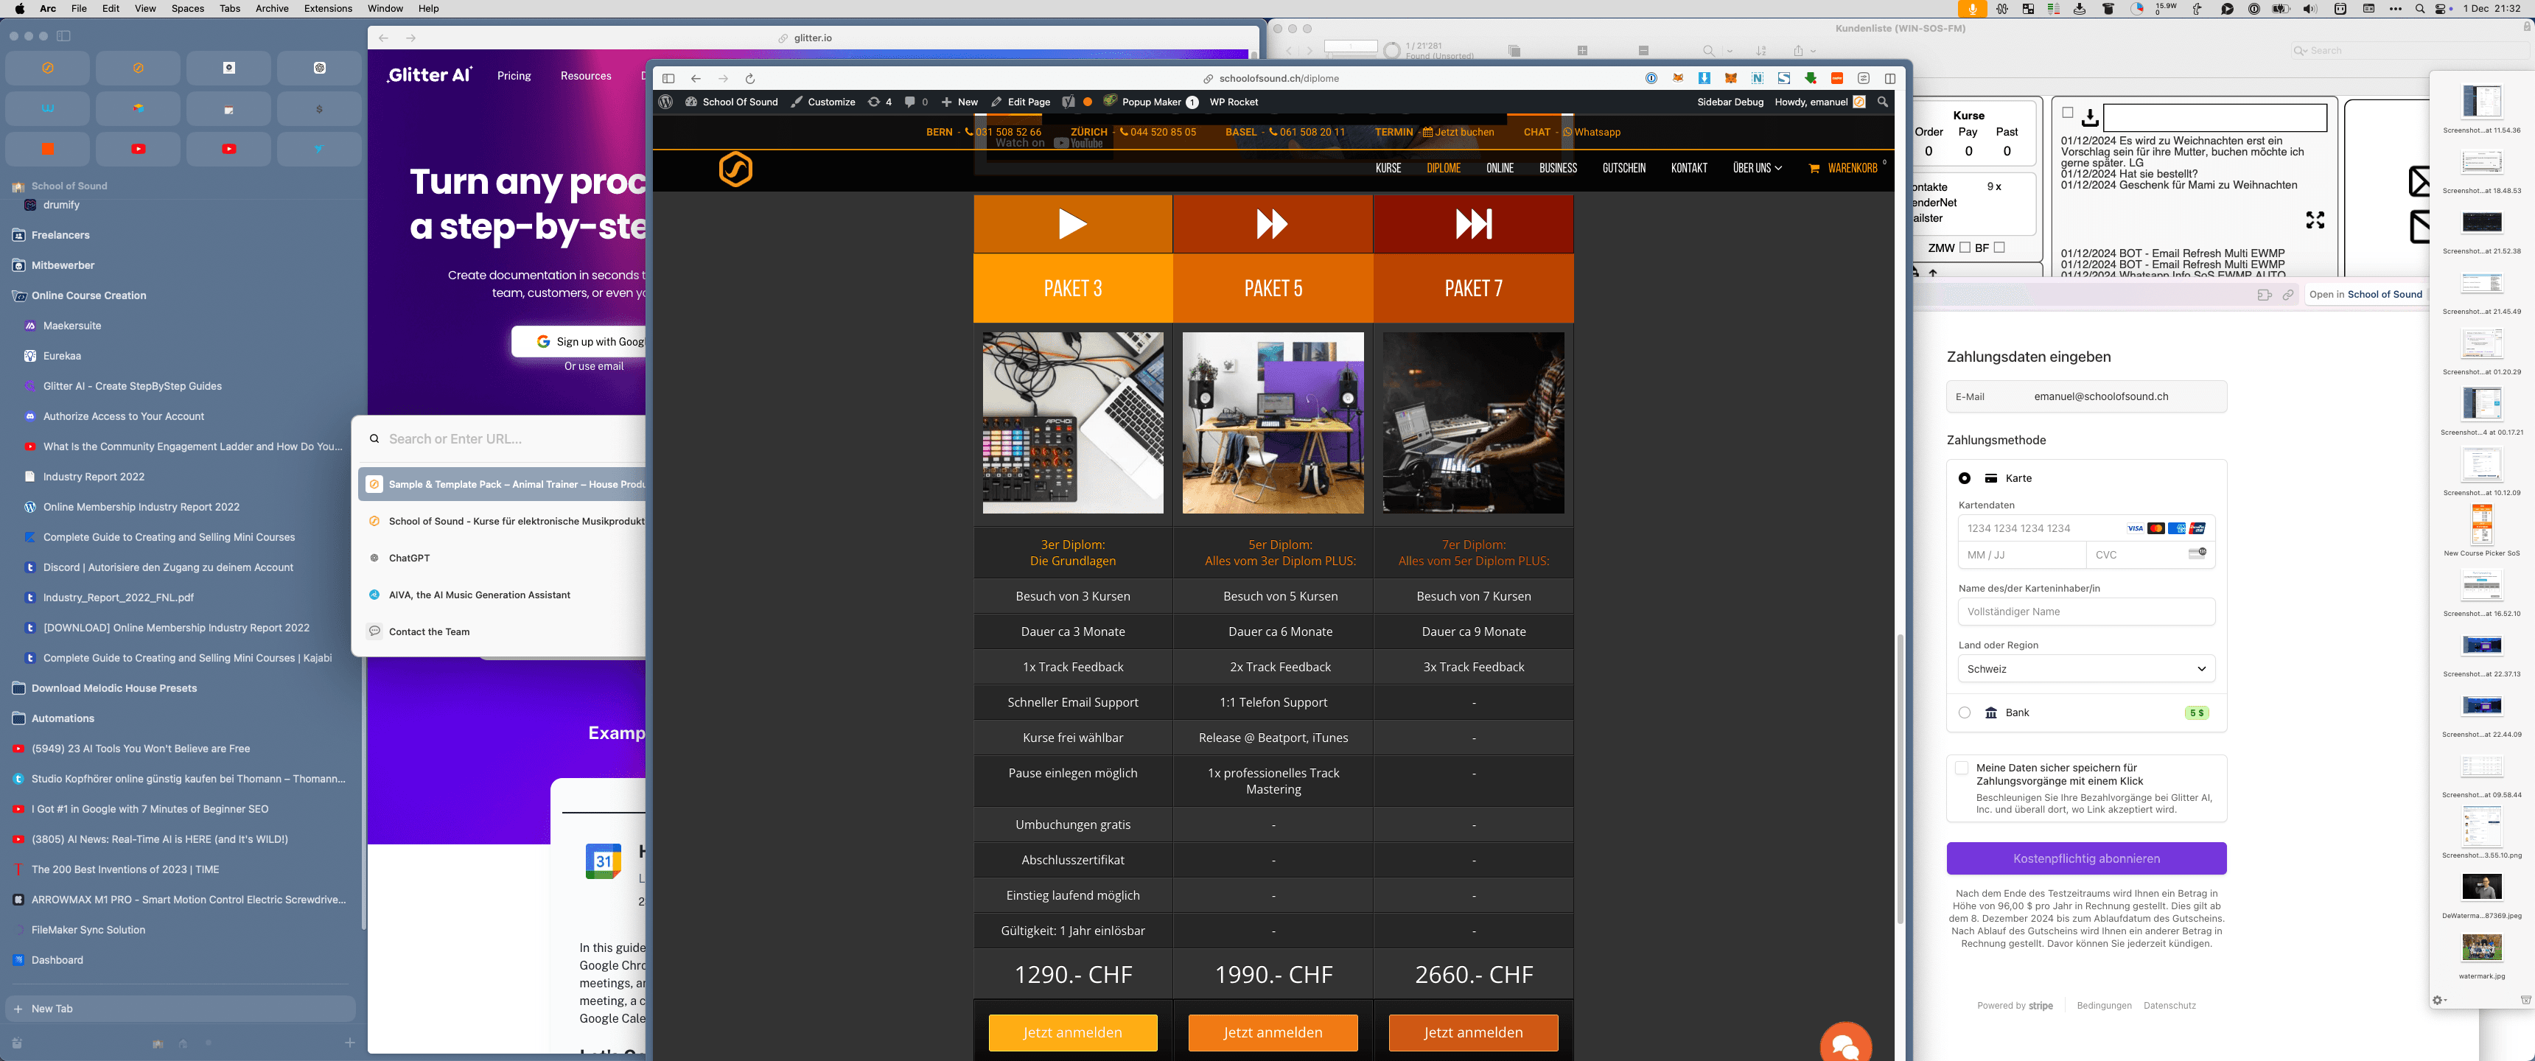2535x1061 pixels.
Task: Check the Meine Daten sicher speichern checkbox
Action: [1961, 768]
